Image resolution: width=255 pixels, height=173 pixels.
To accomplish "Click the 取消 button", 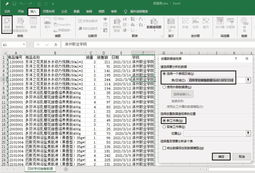I will (242, 157).
